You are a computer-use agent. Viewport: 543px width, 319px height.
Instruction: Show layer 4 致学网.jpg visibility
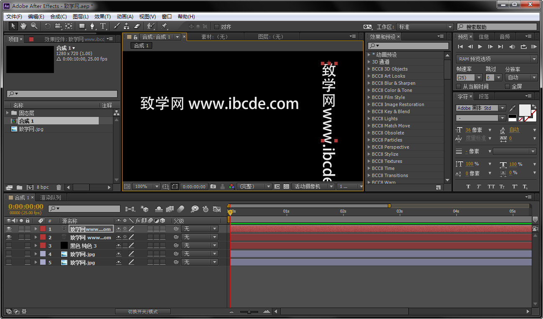click(9, 254)
